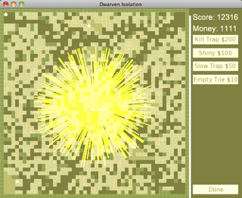The image size is (242, 198).
Task: Select the dwarf near the top center of the map
Action: [89, 26]
